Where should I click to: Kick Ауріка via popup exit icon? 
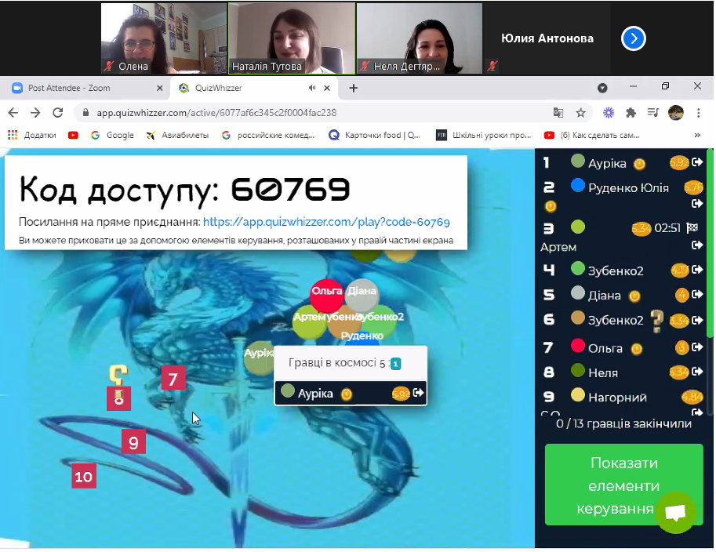point(418,393)
